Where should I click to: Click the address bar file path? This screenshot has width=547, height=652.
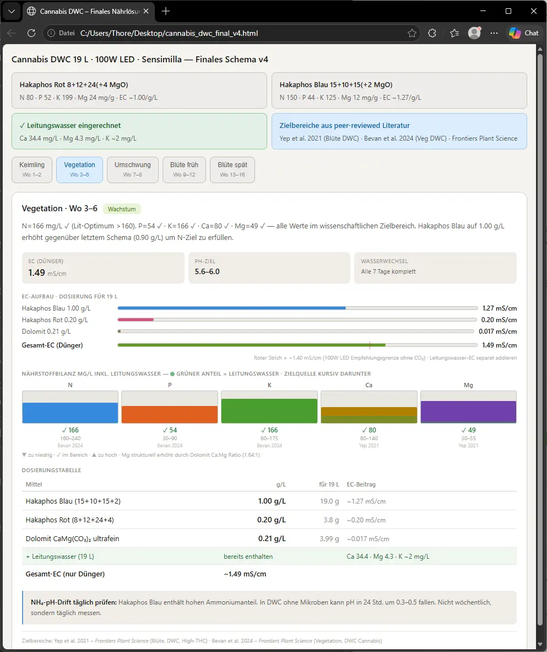(x=169, y=33)
